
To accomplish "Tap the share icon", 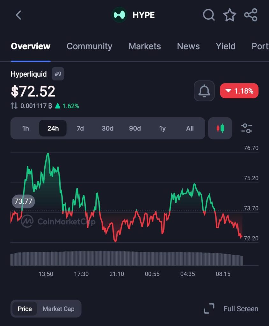I will [x=251, y=15].
